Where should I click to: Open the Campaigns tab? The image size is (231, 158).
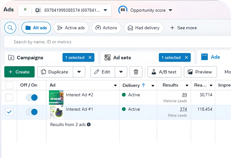click(30, 58)
